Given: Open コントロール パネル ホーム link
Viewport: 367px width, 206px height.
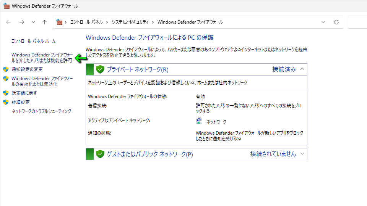Looking at the screenshot, I should [34, 41].
